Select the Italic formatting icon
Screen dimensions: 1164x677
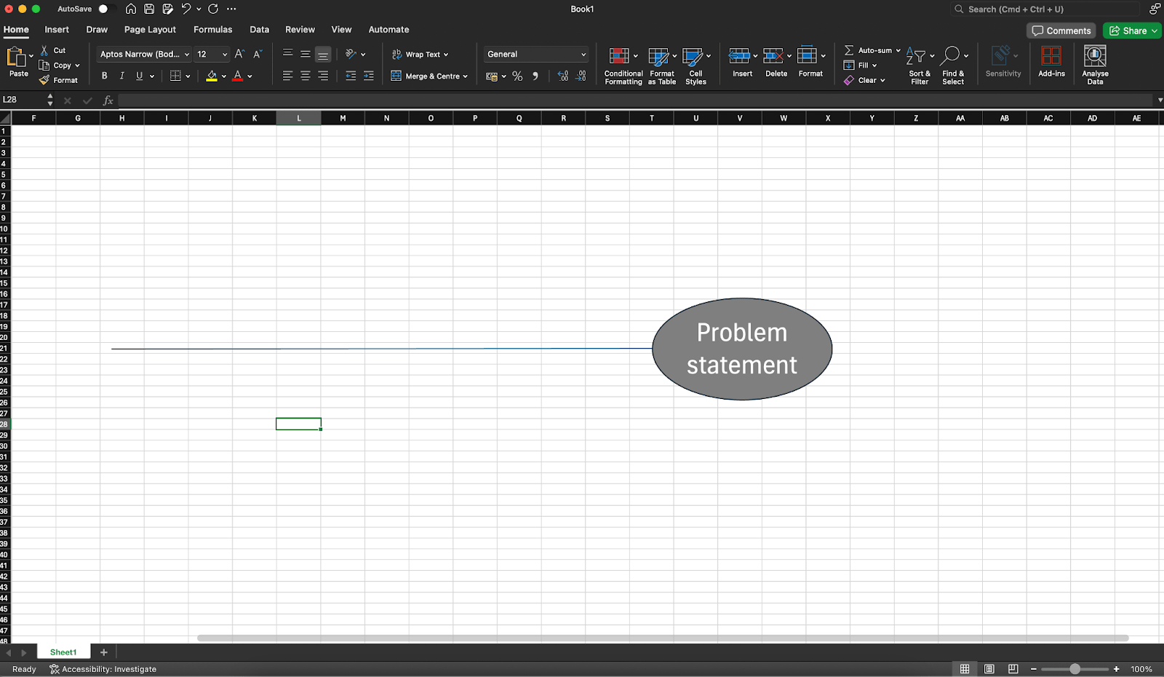[x=121, y=75]
